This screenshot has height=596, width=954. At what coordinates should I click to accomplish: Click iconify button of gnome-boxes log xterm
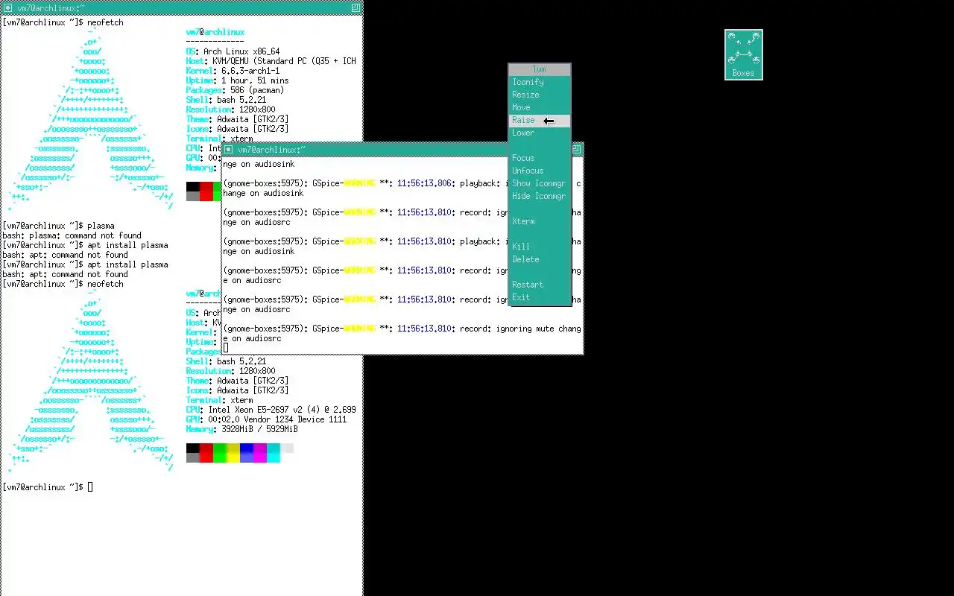[x=229, y=150]
